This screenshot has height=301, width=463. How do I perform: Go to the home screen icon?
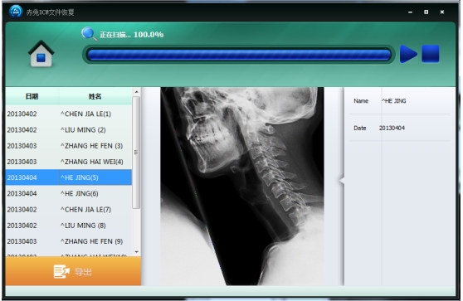coord(41,54)
